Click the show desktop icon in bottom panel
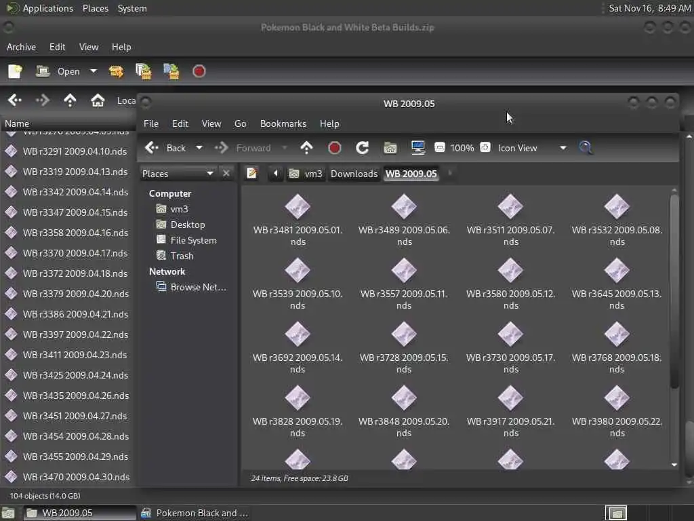This screenshot has width=694, height=521. coord(8,513)
